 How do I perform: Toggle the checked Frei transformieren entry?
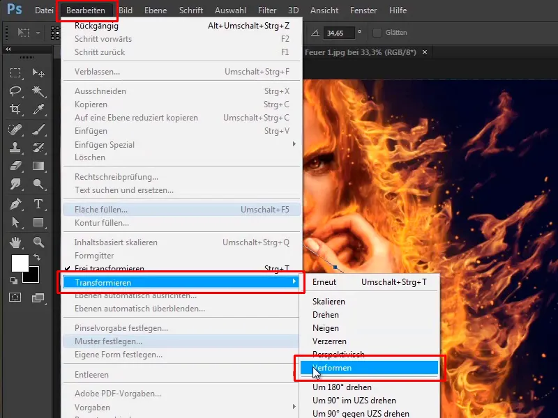(181, 268)
